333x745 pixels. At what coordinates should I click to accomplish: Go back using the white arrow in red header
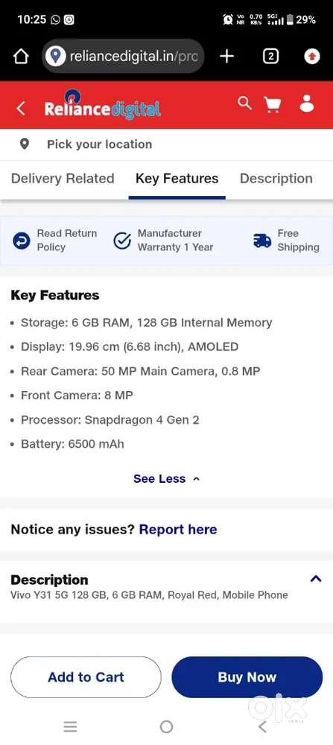click(20, 108)
